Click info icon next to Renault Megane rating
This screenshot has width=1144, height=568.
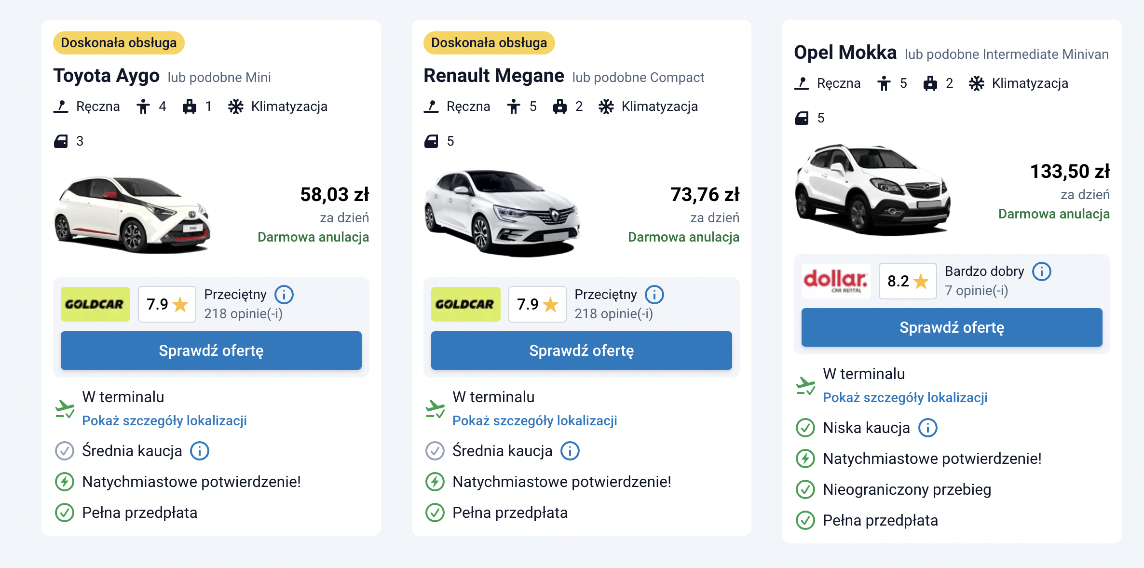(x=654, y=294)
